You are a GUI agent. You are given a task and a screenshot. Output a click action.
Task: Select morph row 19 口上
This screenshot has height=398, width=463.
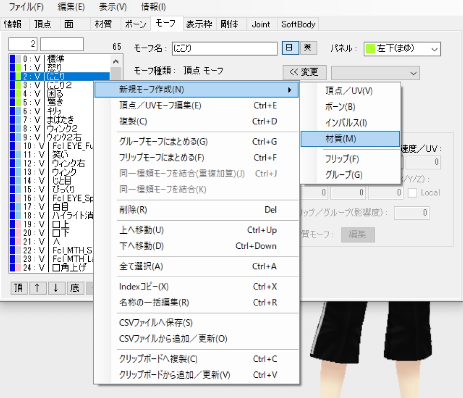(52, 224)
